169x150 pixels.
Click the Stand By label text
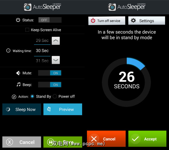point(43,96)
